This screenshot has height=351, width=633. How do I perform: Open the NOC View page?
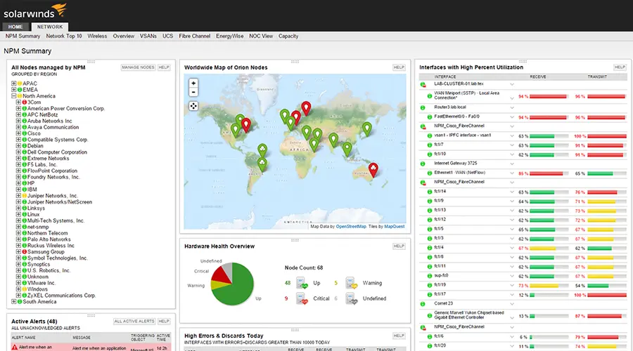coord(261,37)
